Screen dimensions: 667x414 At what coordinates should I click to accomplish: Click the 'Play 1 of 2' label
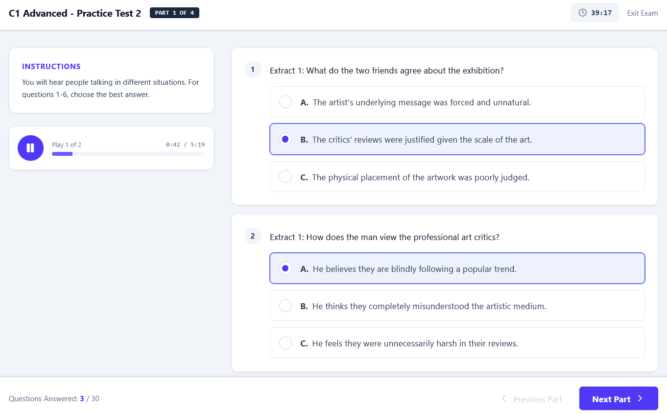[67, 145]
